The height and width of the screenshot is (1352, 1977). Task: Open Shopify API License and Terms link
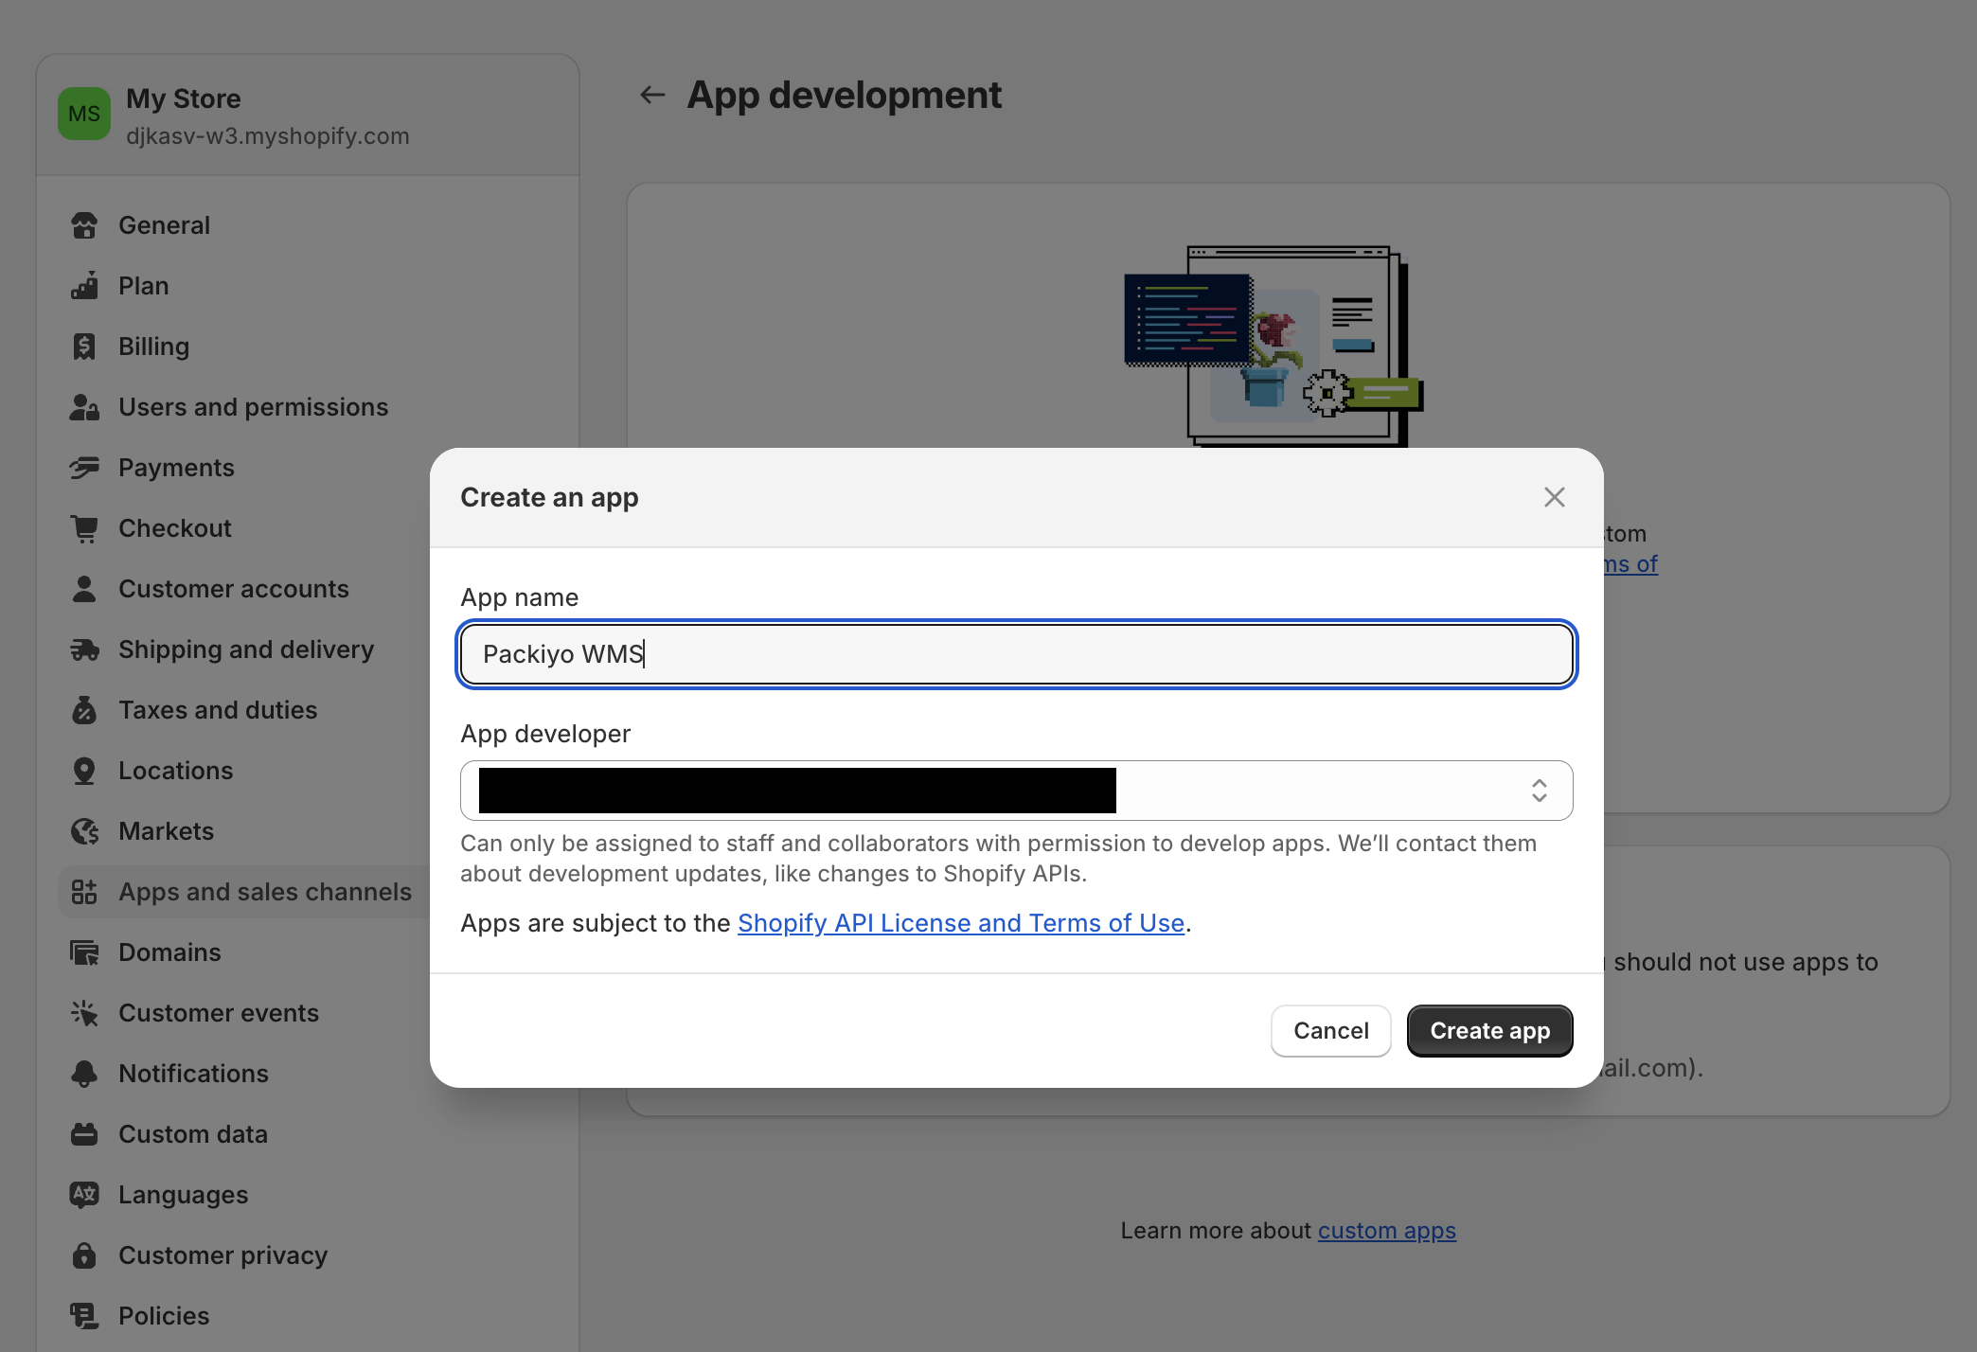click(960, 923)
